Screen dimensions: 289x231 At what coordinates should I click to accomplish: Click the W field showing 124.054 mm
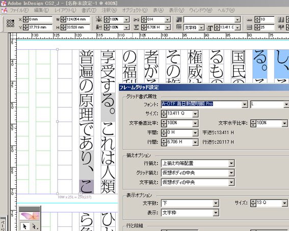[x=78, y=19]
